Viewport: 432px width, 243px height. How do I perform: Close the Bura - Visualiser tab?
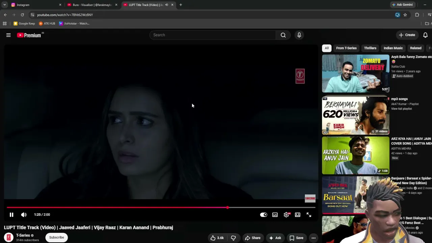pos(116,5)
